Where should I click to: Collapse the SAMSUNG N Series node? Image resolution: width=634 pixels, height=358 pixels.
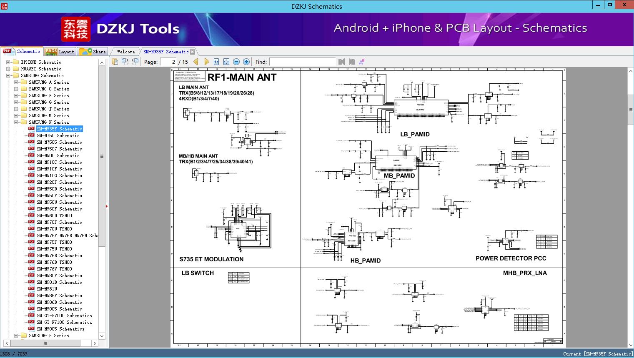point(16,122)
